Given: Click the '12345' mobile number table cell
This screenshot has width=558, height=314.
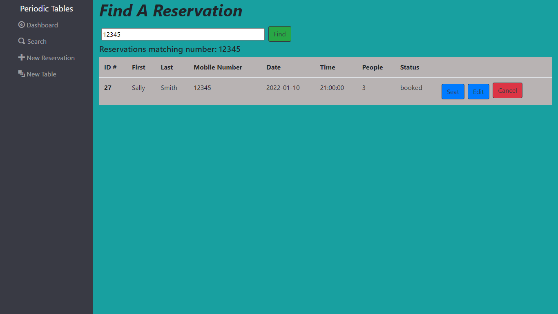Looking at the screenshot, I should point(202,88).
